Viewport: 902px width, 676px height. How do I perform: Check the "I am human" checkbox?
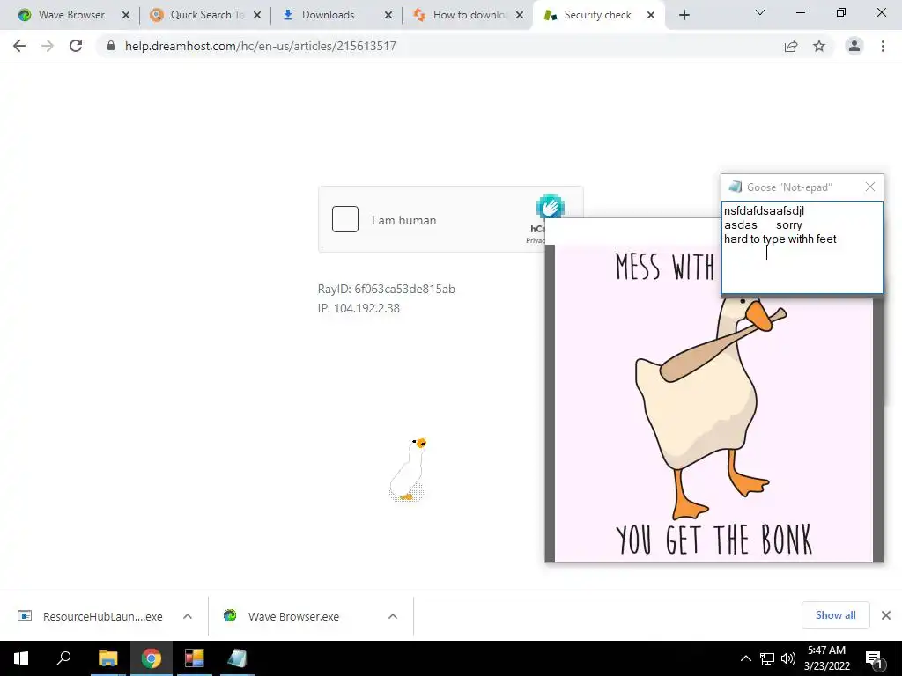pos(345,219)
